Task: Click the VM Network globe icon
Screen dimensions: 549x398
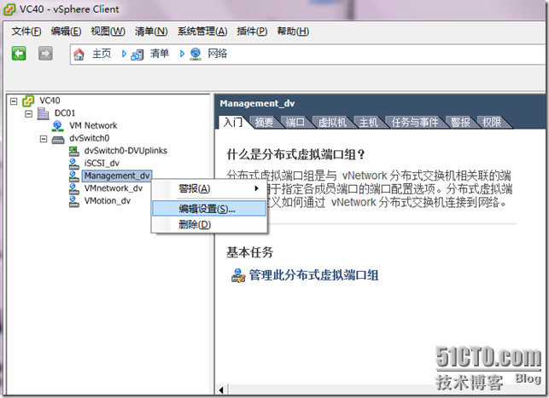Action: (57, 125)
